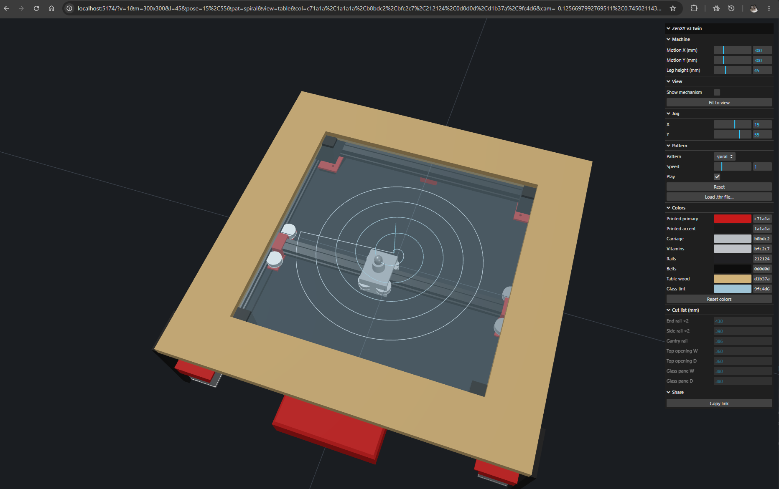
Task: Open the Printed primary red swatch
Action: (x=732, y=219)
